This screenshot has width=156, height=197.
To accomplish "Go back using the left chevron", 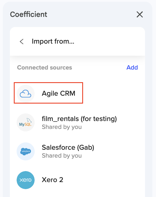I will click(22, 41).
